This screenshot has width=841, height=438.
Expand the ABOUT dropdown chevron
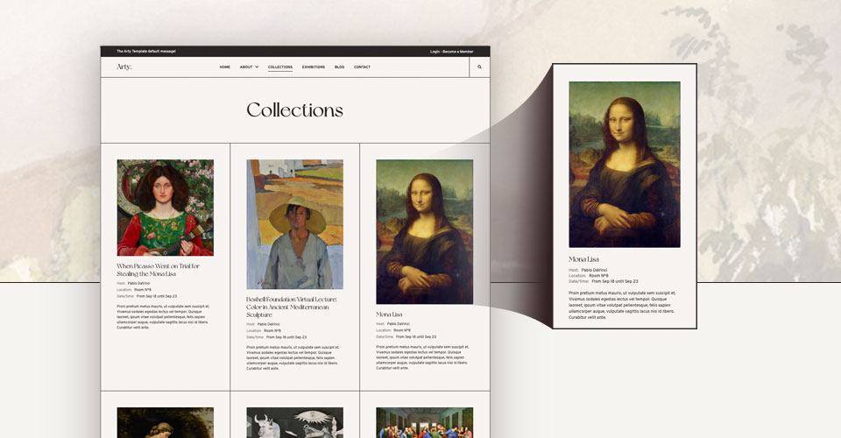coord(257,67)
